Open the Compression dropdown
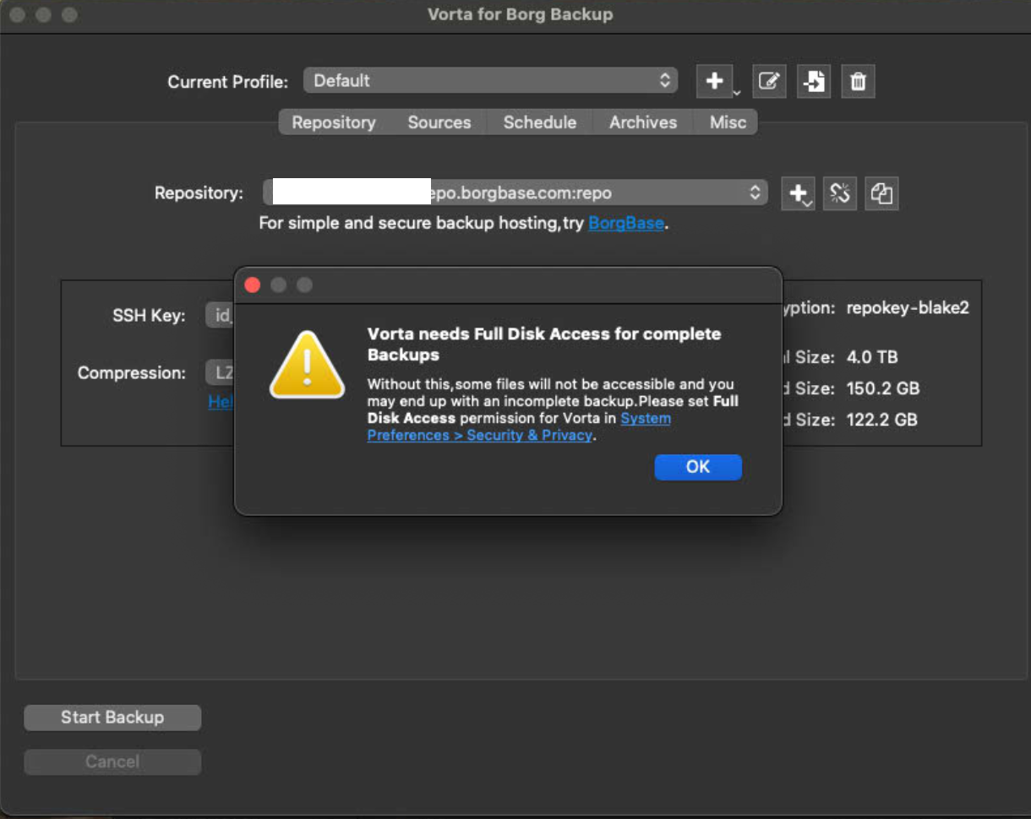The width and height of the screenshot is (1031, 819). pyautogui.click(x=220, y=372)
